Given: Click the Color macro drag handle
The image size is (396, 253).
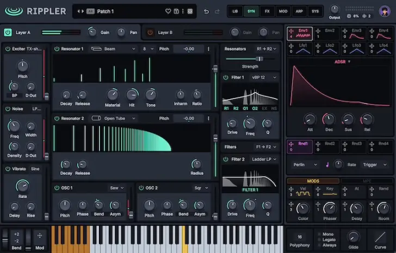Looking at the screenshot, I should [x=291, y=204].
